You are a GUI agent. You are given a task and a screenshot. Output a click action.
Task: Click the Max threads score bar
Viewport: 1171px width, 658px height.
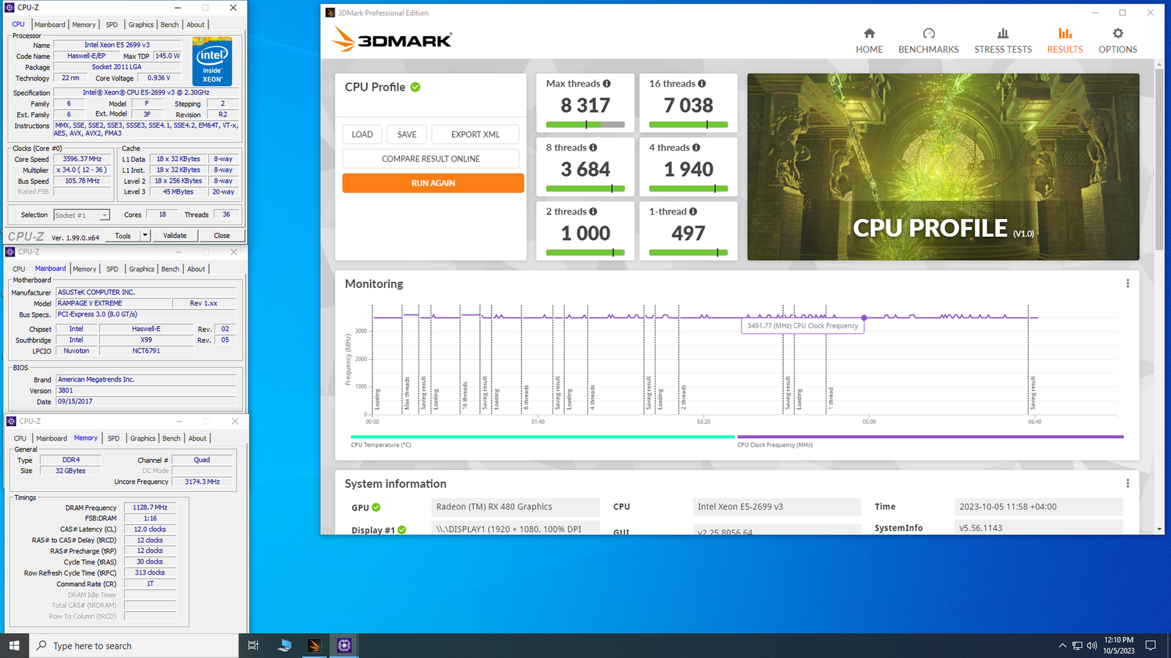[585, 124]
